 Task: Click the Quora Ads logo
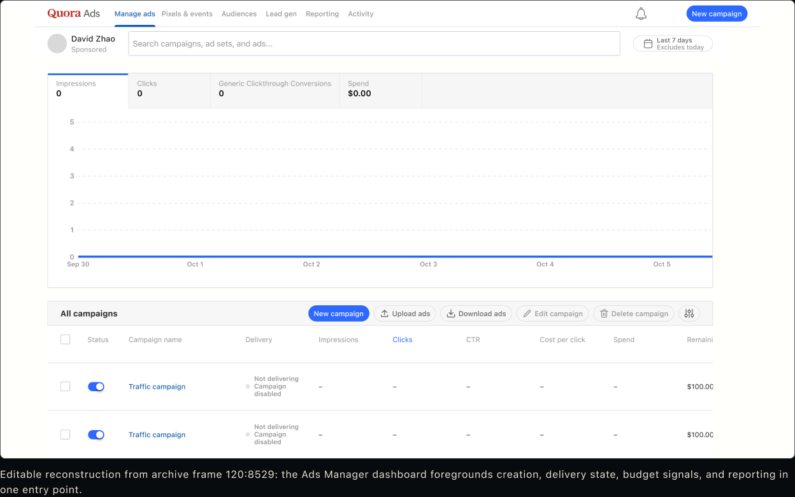pyautogui.click(x=73, y=13)
